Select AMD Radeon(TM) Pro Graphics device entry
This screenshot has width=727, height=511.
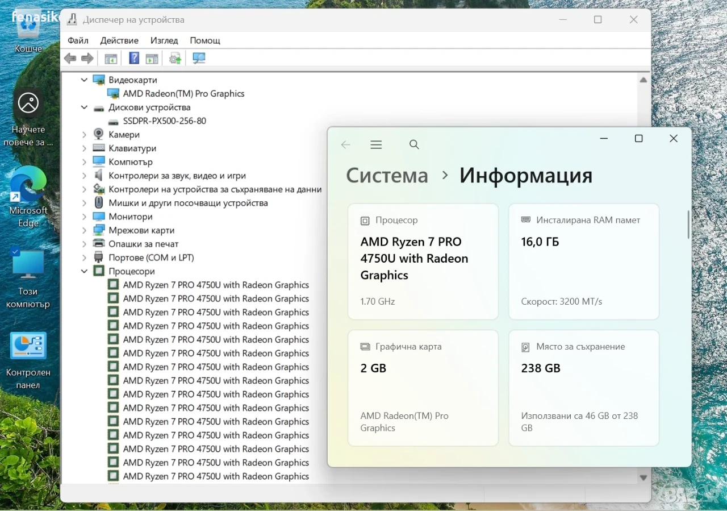[x=183, y=94]
